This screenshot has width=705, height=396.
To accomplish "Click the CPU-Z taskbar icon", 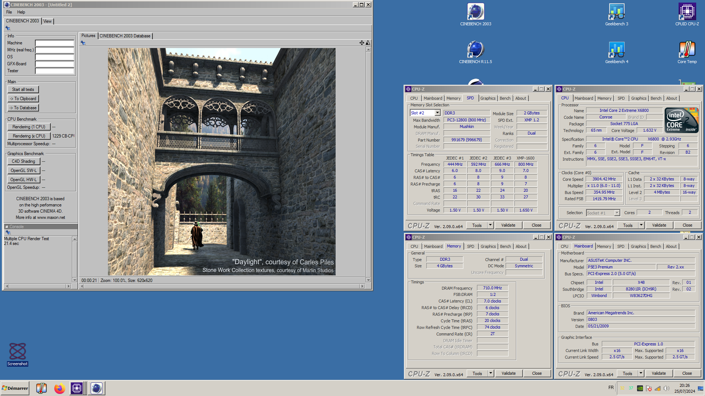I will click(77, 388).
